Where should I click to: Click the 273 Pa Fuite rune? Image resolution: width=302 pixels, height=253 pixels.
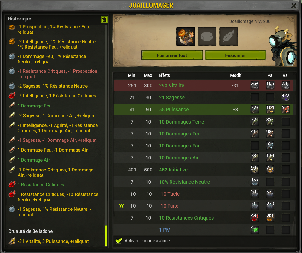pos(270,206)
